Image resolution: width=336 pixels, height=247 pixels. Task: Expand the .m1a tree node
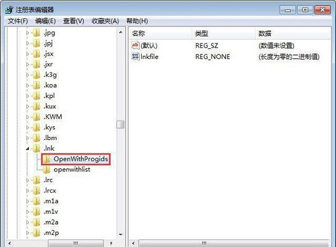point(28,201)
